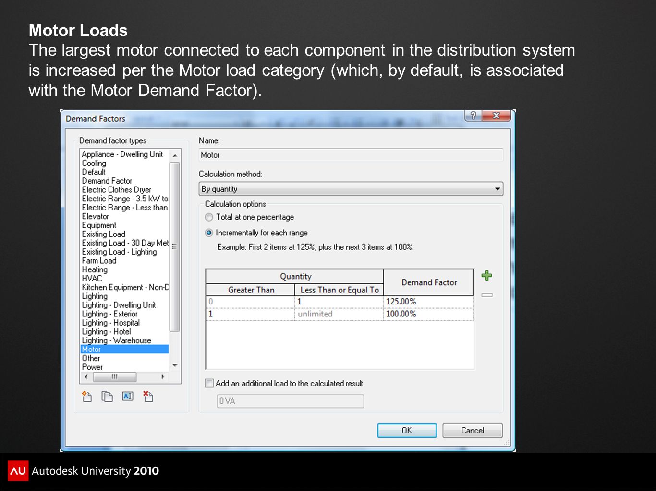
Task: Select Kitchen Equipment - Non-D entry
Action: (x=125, y=287)
